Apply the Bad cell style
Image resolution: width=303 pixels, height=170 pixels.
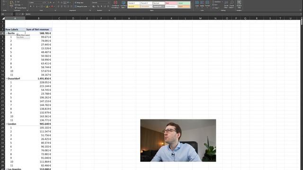coord(171,3)
